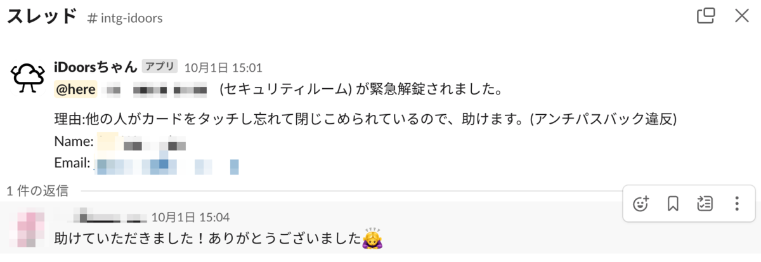
Task: Close the thread panel
Action: coord(742,16)
